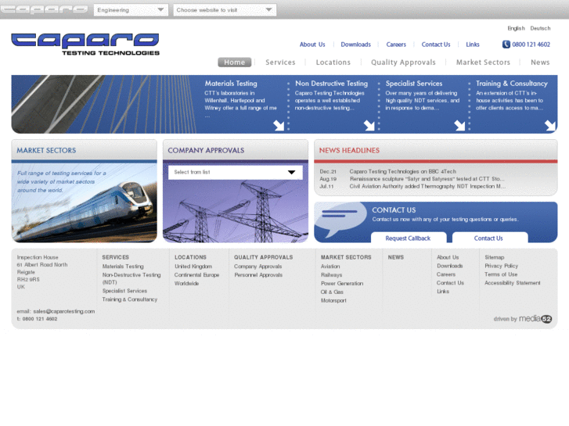This screenshot has height=426, width=569.
Task: Click the arrow icon under Training & Consultancy
Action: (549, 125)
